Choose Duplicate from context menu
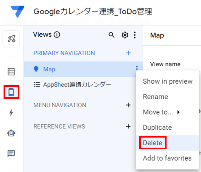Viewport: 201px width, 172px height. [168, 127]
